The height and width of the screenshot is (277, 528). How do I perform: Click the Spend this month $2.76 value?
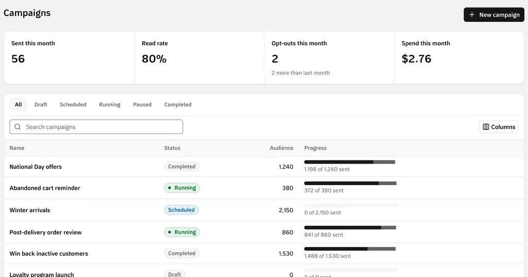pyautogui.click(x=416, y=59)
